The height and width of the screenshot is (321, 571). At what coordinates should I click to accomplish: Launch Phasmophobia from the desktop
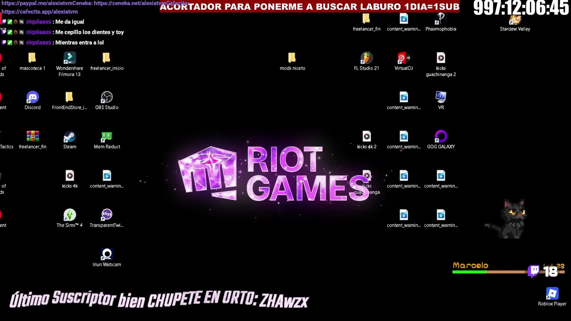[441, 23]
